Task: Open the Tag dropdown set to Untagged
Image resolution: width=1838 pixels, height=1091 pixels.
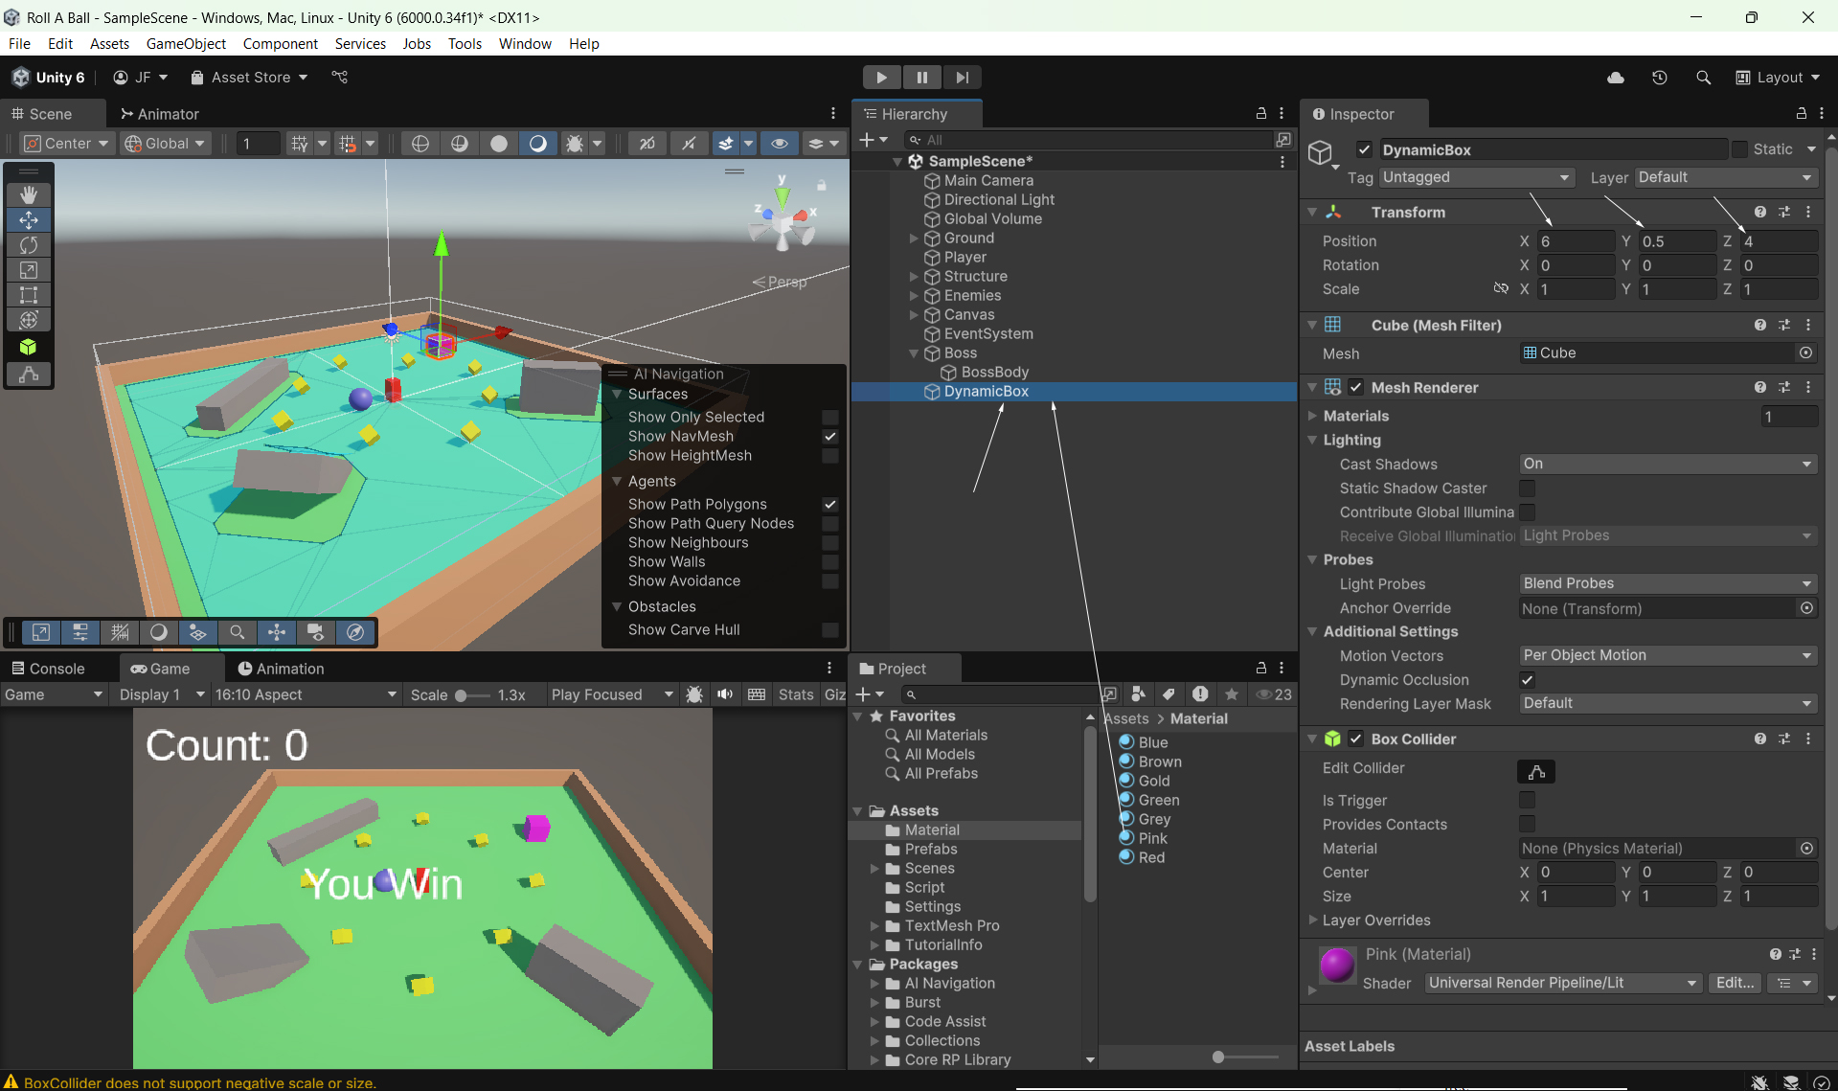Action: coord(1475,178)
